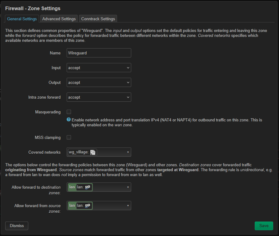Open Allow forward to destination zones dropdown arrow

[x=128, y=187]
